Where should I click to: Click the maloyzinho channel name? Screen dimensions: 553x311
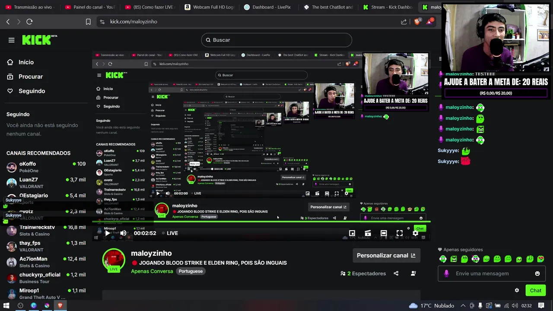[x=151, y=254]
